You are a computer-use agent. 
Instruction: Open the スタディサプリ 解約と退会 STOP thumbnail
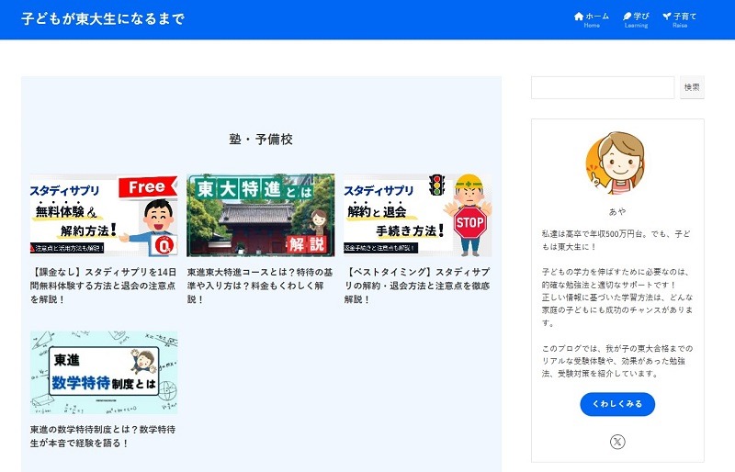418,215
